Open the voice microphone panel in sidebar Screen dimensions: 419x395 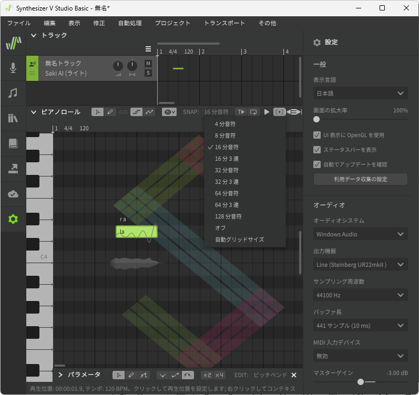point(13,68)
